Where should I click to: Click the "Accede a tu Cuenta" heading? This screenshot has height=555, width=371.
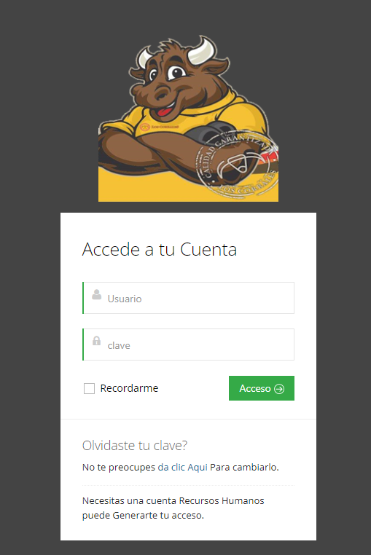(160, 249)
